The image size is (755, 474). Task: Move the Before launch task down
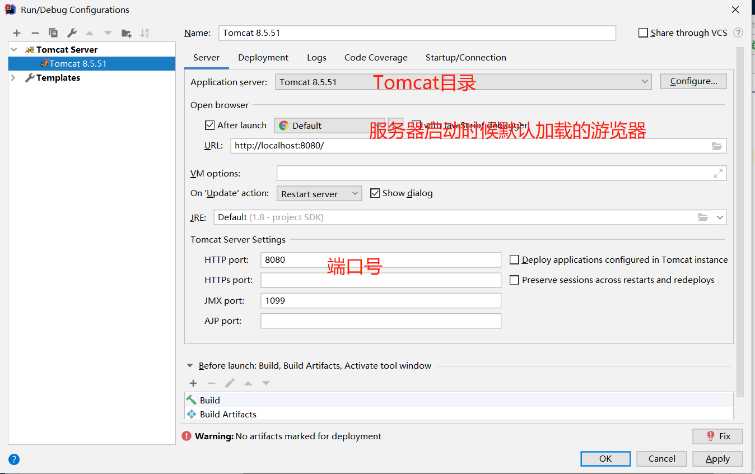click(266, 383)
